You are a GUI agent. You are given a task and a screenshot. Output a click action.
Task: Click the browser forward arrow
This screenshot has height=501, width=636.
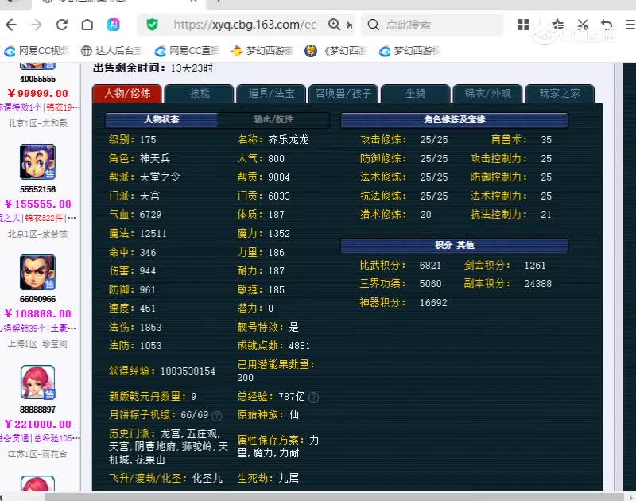click(37, 25)
